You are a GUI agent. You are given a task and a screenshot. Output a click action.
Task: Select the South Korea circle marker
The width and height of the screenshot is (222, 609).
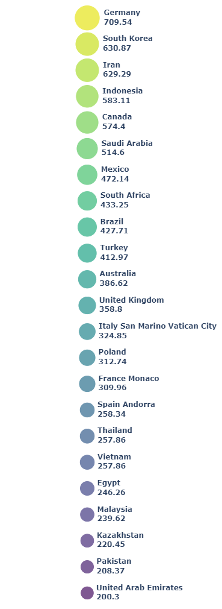point(87,44)
